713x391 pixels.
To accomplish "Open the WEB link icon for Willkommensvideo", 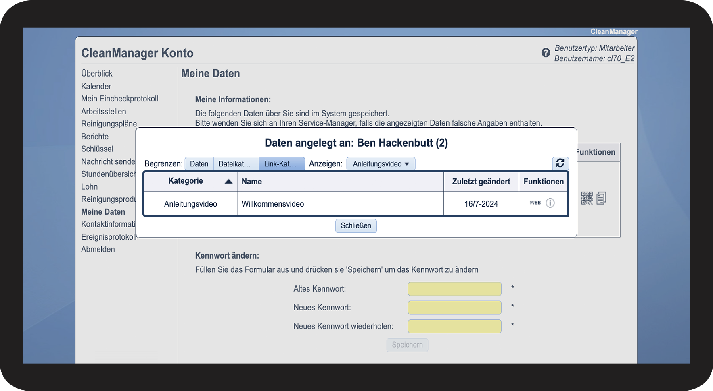I will click(x=535, y=203).
